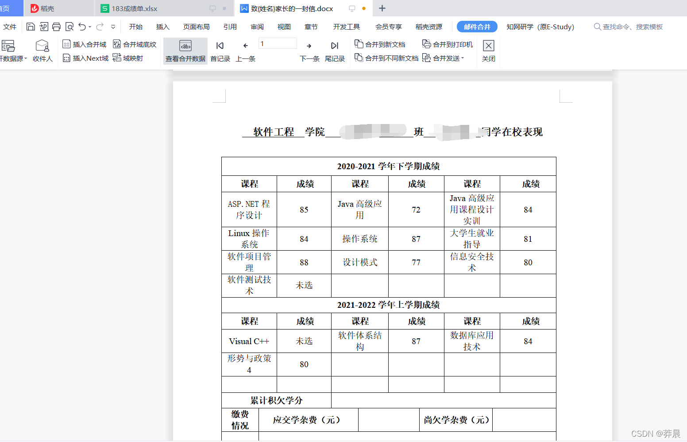Click the monitor icon on docx tab

pyautogui.click(x=352, y=8)
